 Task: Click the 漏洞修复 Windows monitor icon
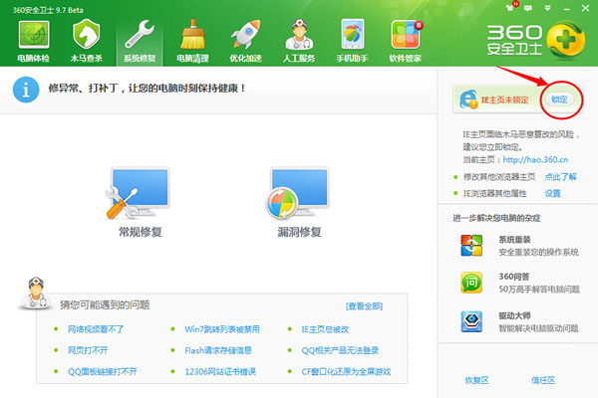click(297, 193)
